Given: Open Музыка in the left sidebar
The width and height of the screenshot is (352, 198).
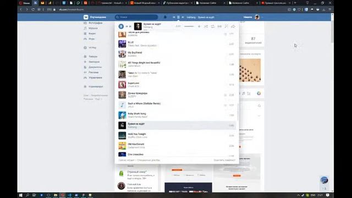Looking at the screenshot, I should pos(93,28).
